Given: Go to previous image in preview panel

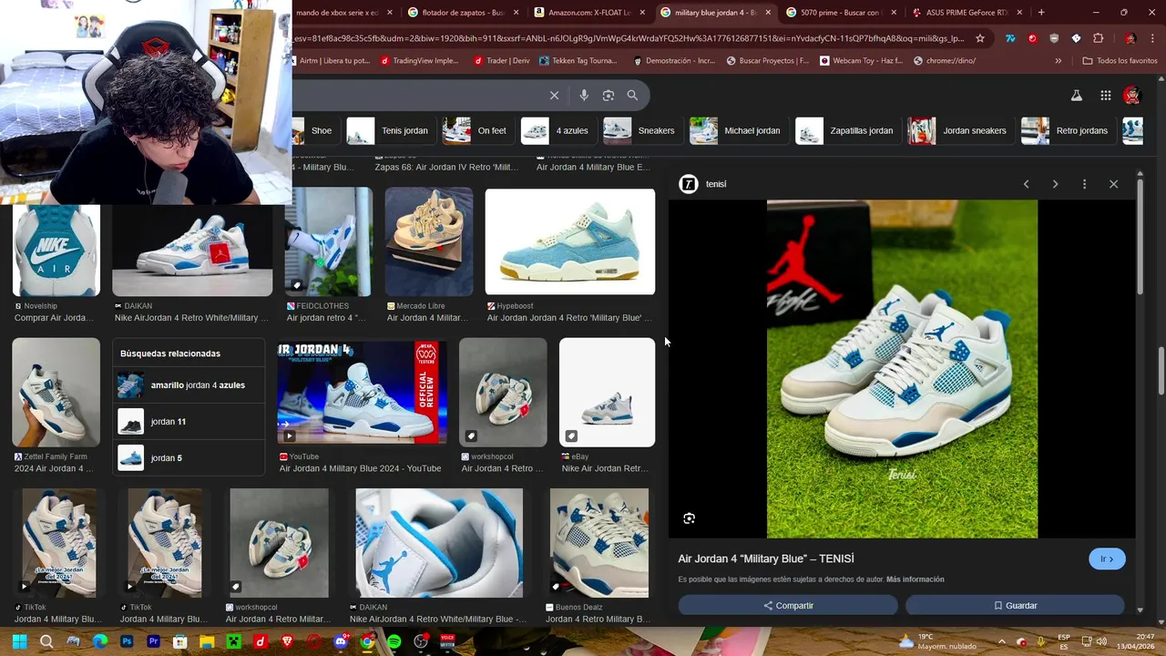Looking at the screenshot, I should click(x=1027, y=184).
